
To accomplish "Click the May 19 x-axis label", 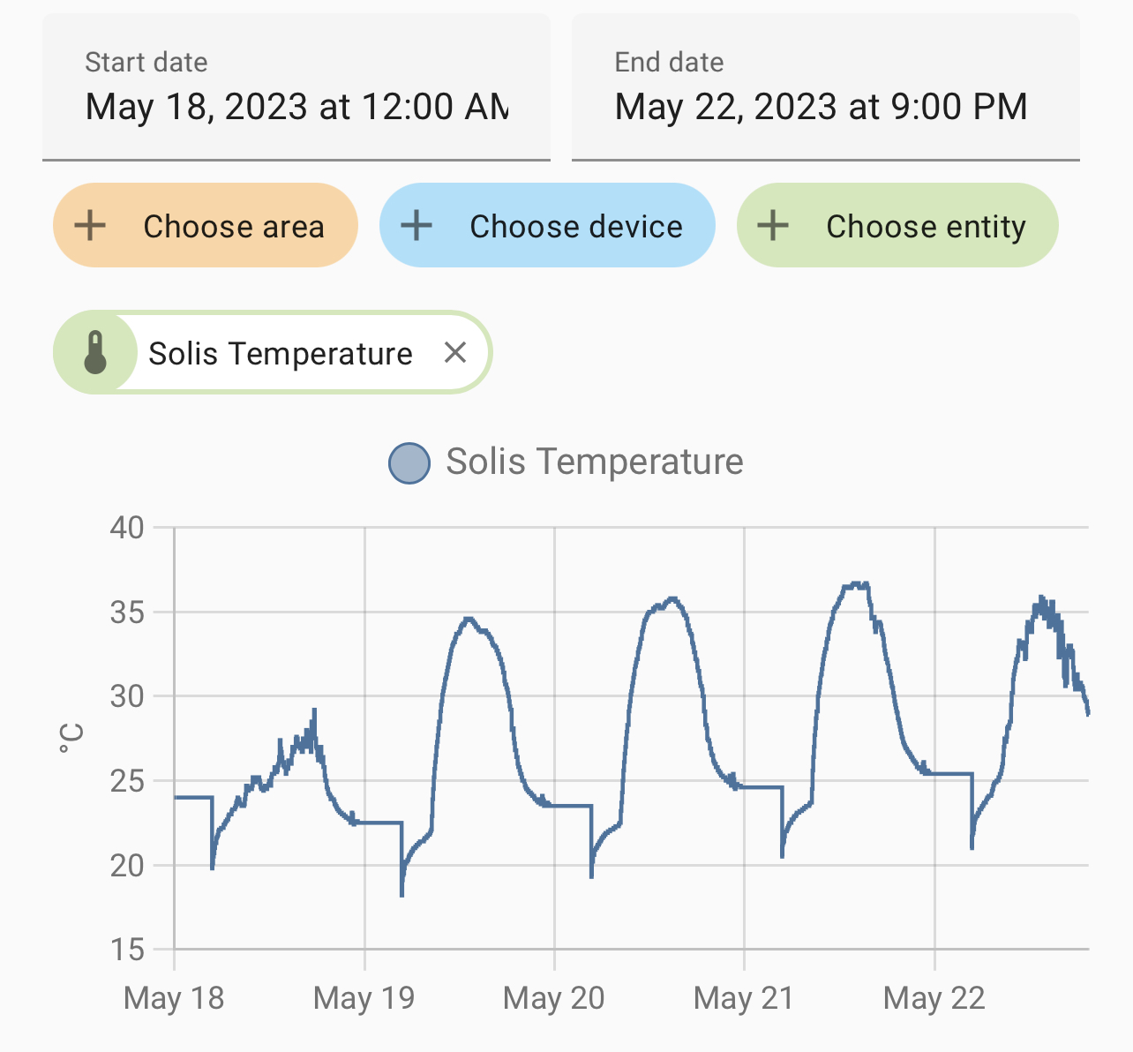I will point(364,998).
